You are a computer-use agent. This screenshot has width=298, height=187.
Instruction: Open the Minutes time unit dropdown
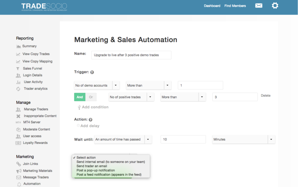click(271, 139)
